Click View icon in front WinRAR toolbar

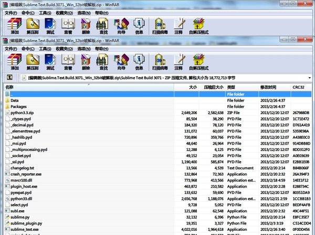click(68, 62)
